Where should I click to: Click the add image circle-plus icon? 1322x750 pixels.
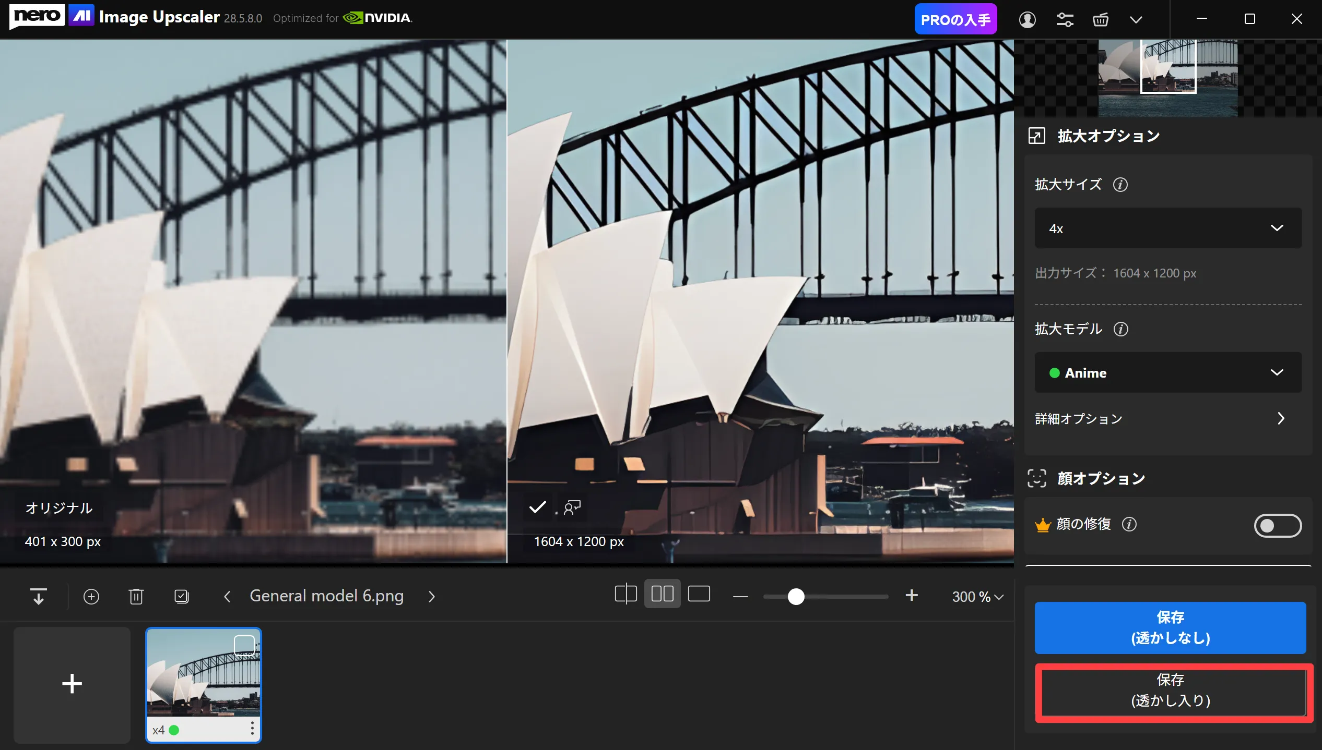tap(91, 596)
